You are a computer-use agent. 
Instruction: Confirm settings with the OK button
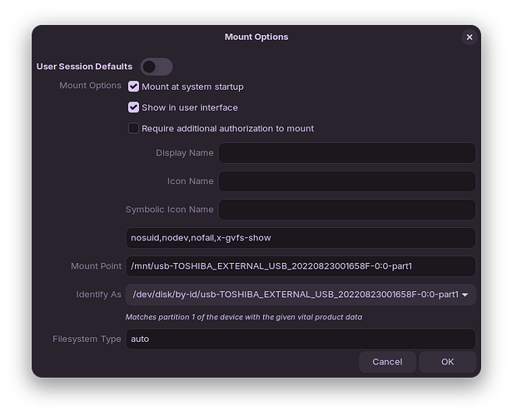coord(447,362)
